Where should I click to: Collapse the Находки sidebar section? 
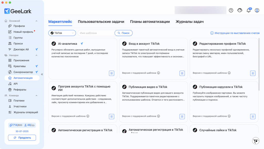point(36,55)
